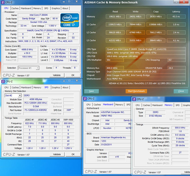The image size is (190, 176).
Task: Click the Part Number F3-12800CL9-4GBSR2 field
Action: click(36, 110)
